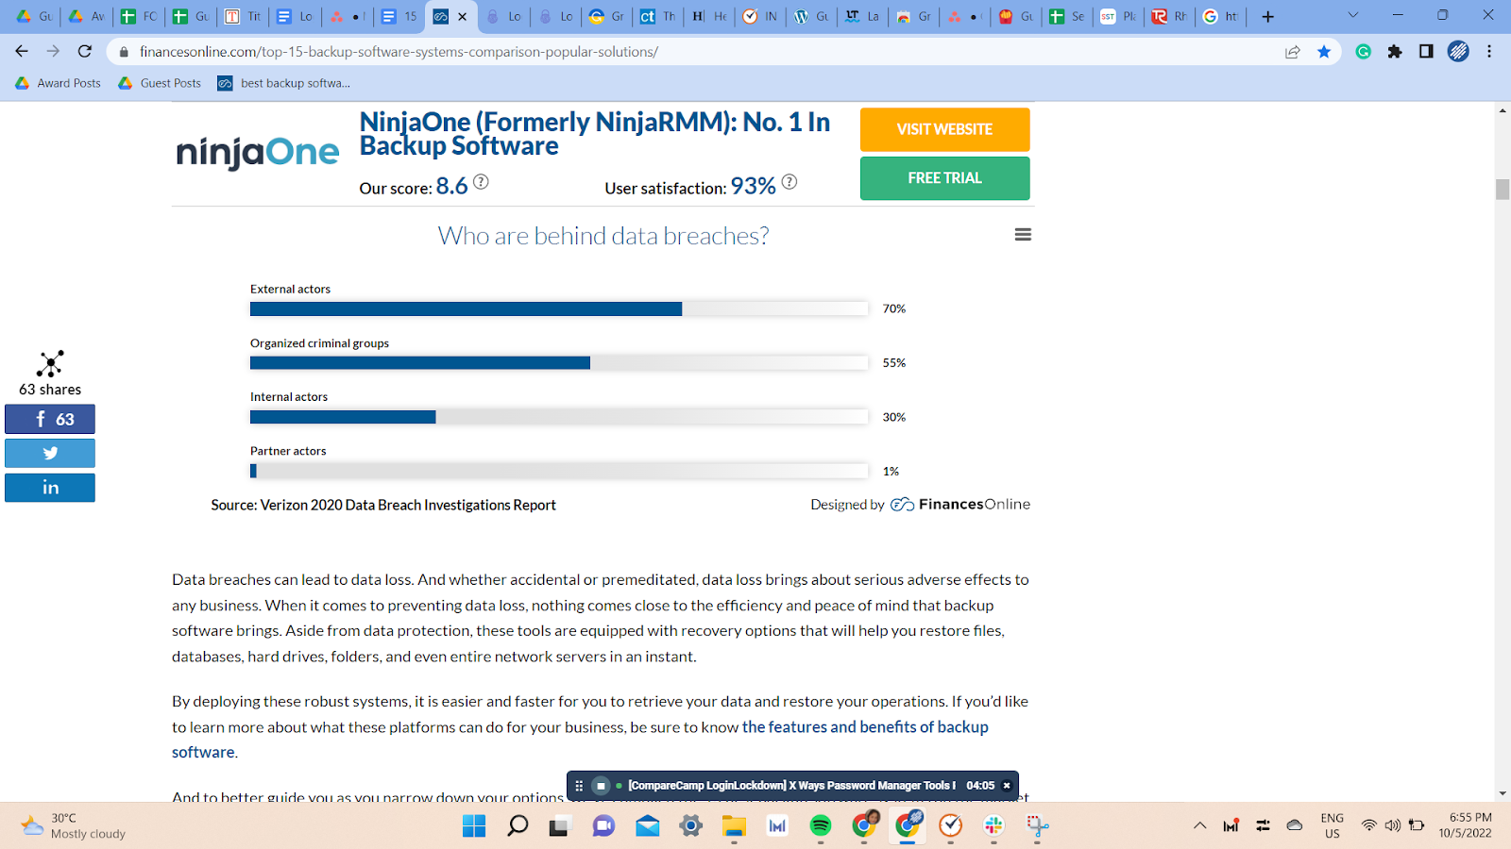Show hidden system tray icons
This screenshot has width=1511, height=849.
point(1200,825)
